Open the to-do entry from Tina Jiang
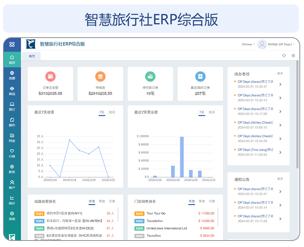This screenshot has width=304, height=247. tap(255, 150)
